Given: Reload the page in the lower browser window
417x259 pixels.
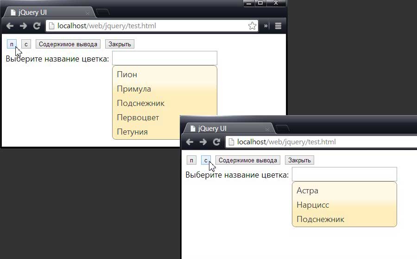Looking at the screenshot, I should point(216,142).
